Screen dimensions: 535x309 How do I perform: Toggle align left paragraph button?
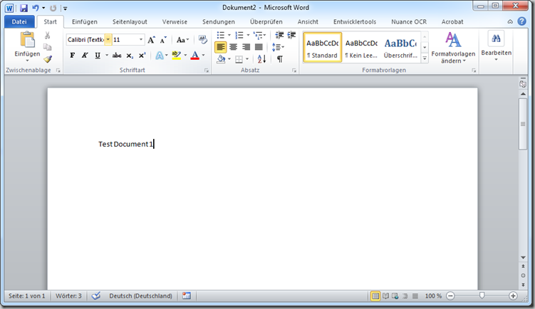(x=220, y=47)
